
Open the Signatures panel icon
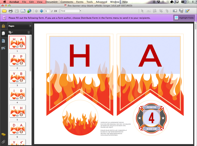click(4, 48)
